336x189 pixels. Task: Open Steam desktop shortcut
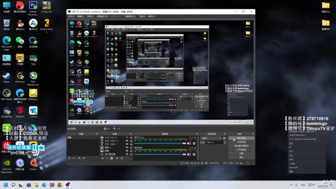6,77
